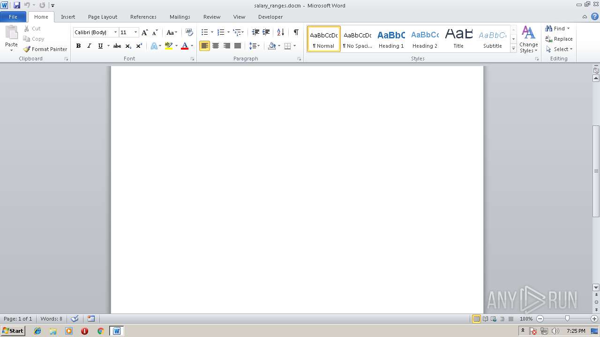The height and width of the screenshot is (337, 600).
Task: Click the Shading paint bucket
Action: tap(272, 46)
